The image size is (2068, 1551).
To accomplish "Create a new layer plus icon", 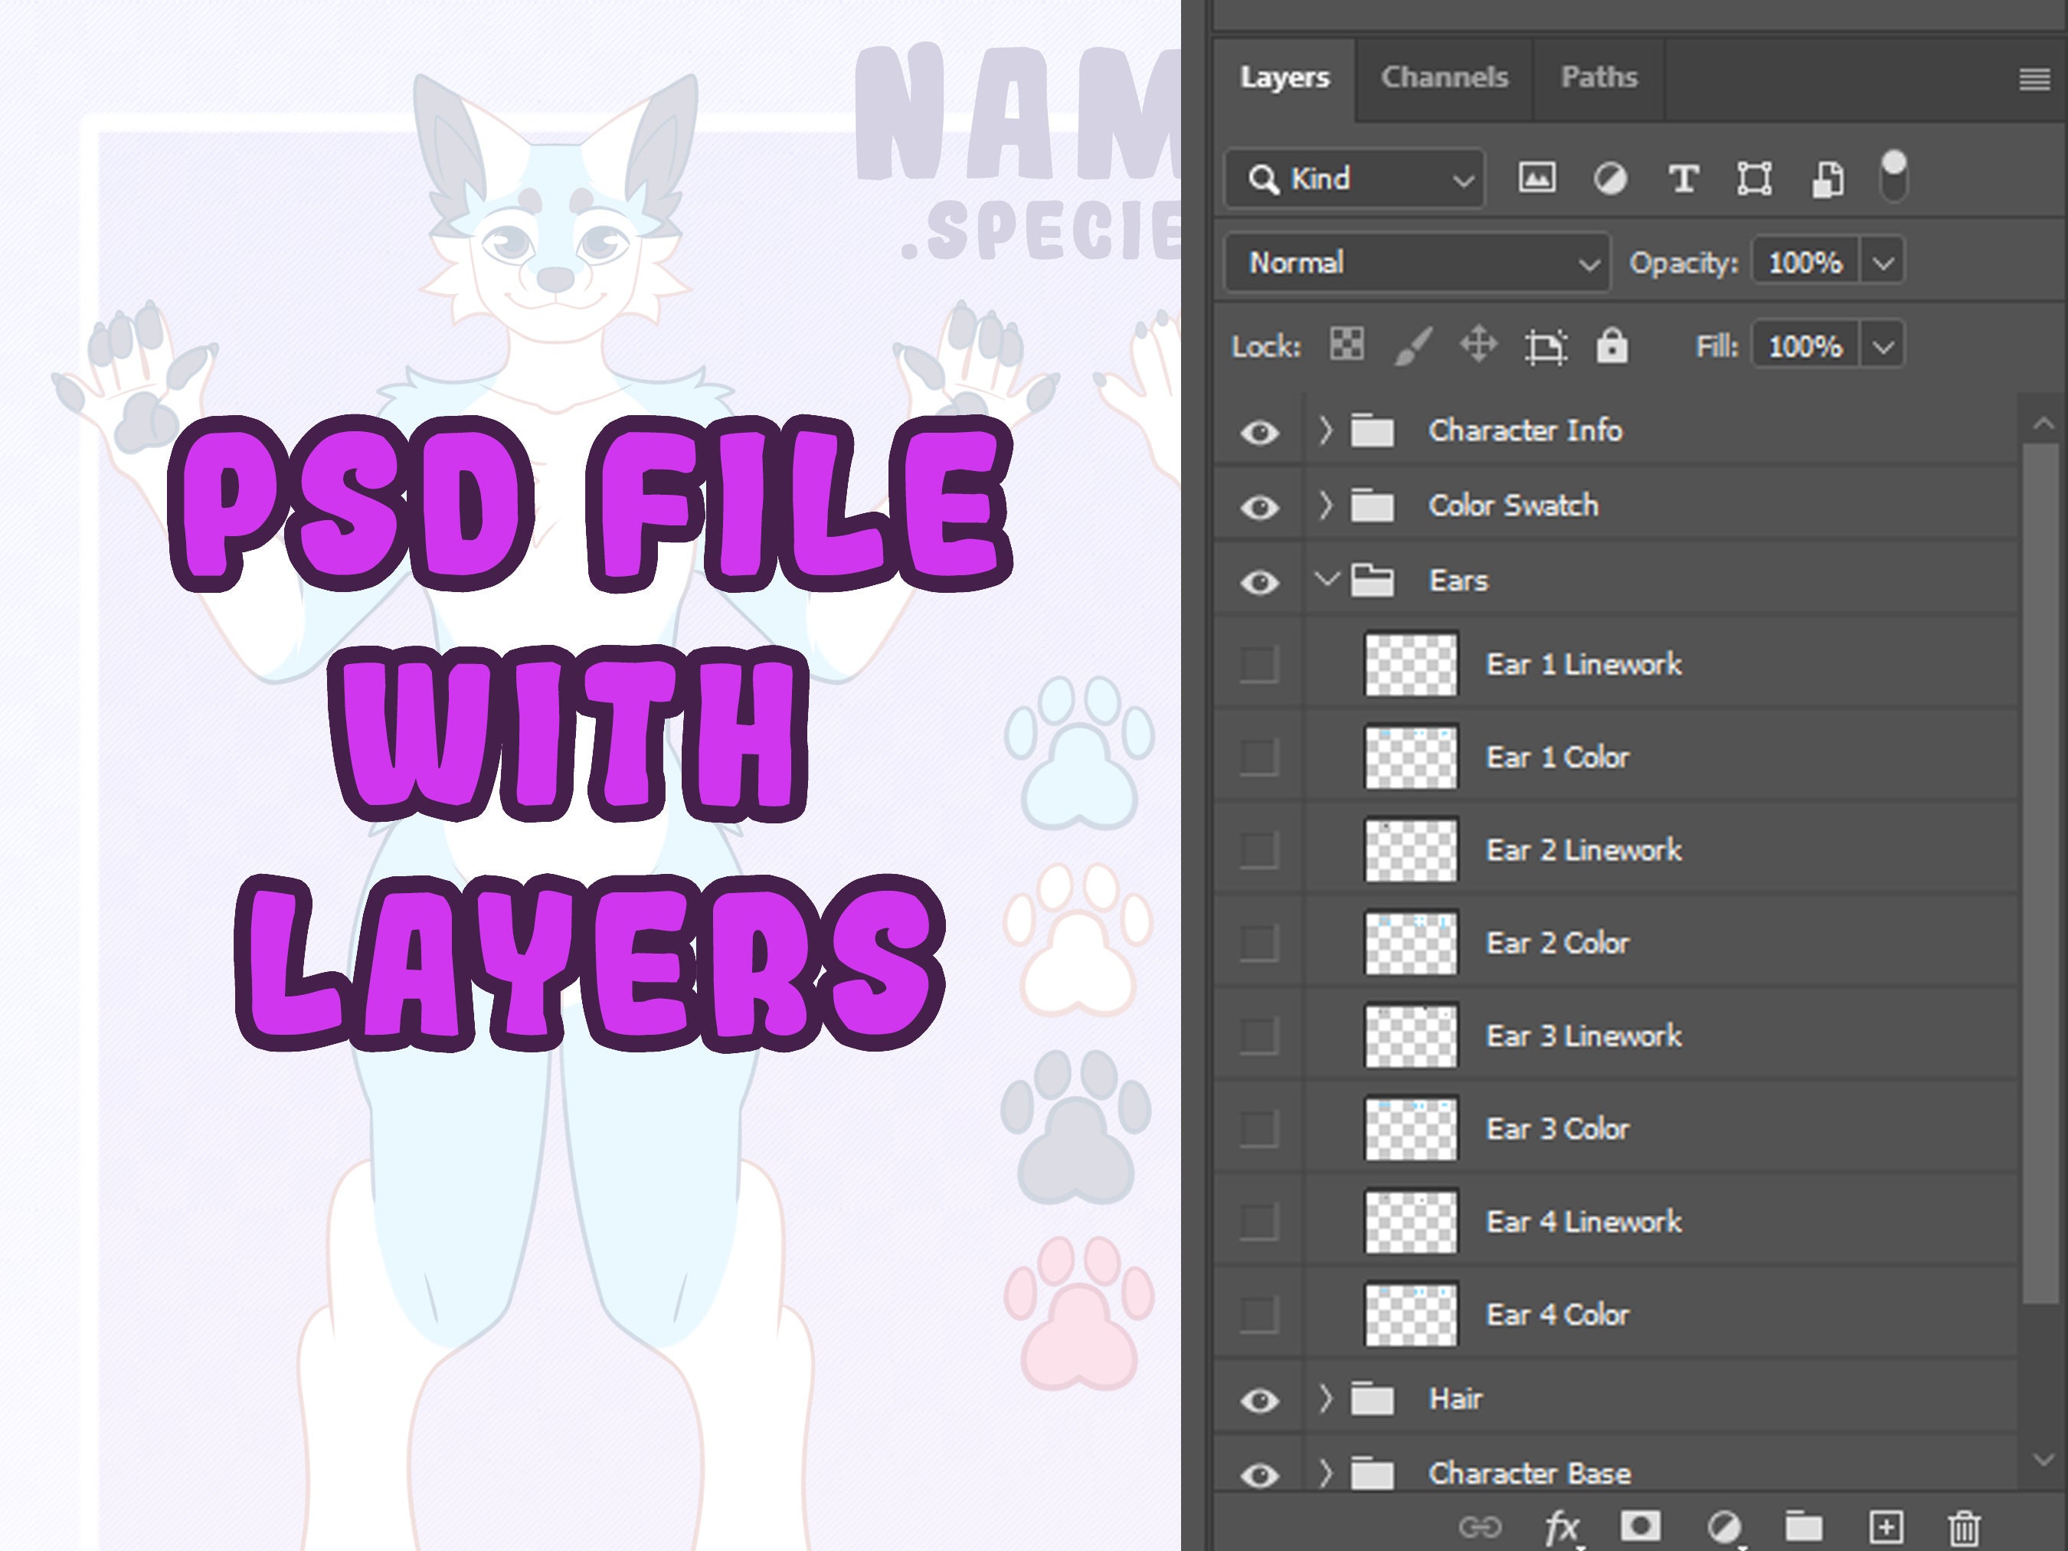I will click(x=1886, y=1527).
